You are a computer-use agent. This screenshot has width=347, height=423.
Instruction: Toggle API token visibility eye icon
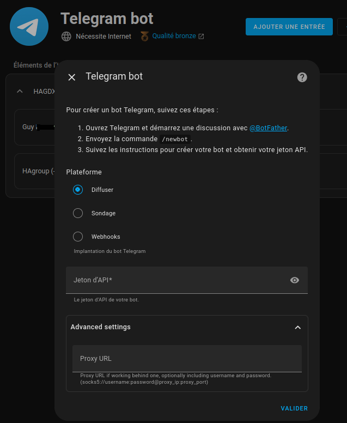tap(294, 280)
